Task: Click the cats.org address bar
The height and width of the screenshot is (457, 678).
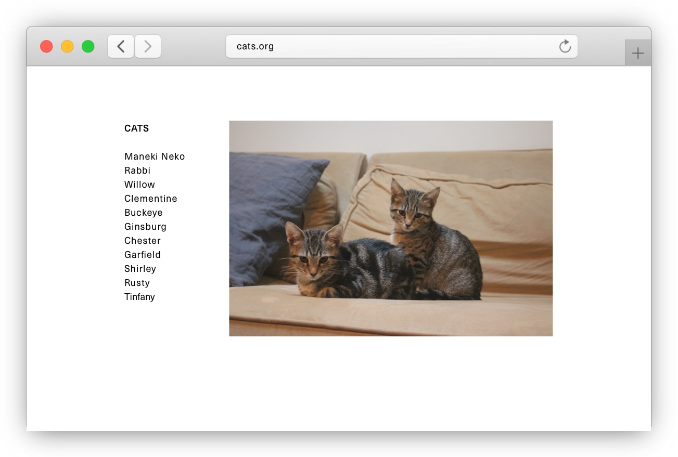Action: point(364,46)
